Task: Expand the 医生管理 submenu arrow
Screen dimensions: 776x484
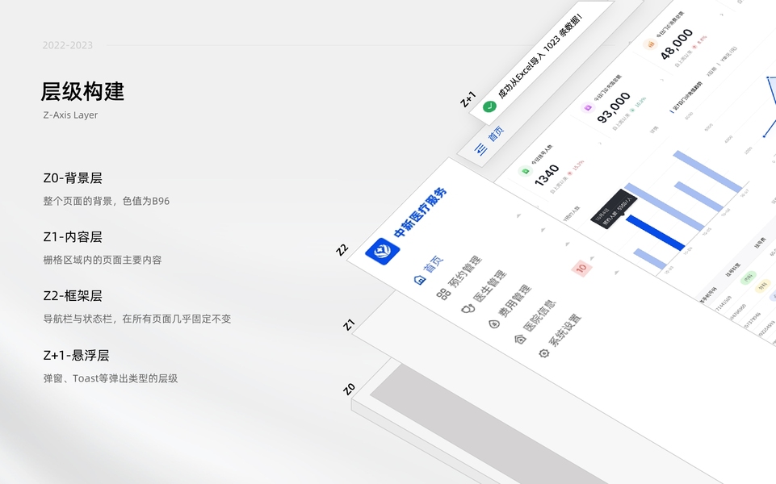Action: pos(543,230)
